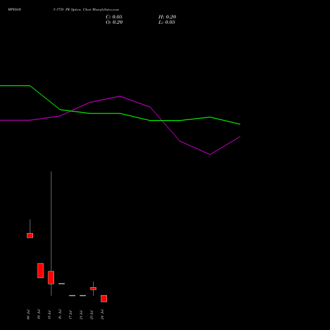Viewport: 330px width, 330px height.
Task: Select the red candle above 09 Jul
Action: point(40,271)
